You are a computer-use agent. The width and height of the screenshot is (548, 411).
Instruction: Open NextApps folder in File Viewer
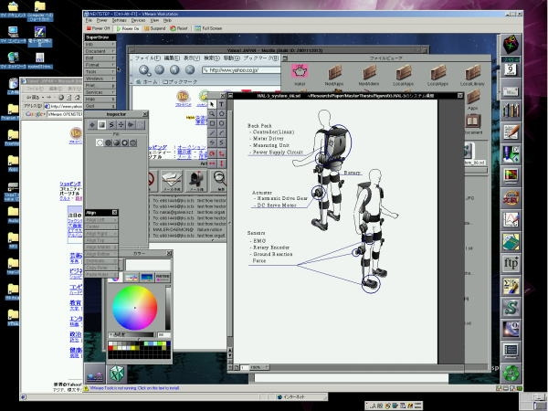coord(334,75)
